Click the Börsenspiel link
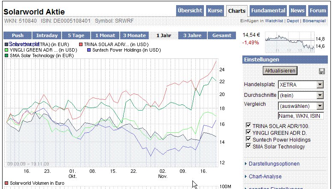 [314, 21]
